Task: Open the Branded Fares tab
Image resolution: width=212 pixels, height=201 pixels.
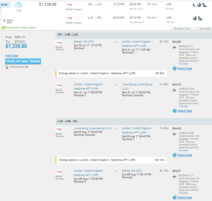Action: [x=182, y=29]
